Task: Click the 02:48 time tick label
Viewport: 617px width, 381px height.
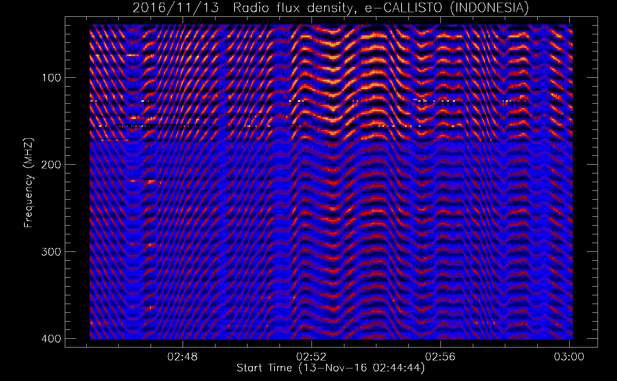Action: (182, 357)
